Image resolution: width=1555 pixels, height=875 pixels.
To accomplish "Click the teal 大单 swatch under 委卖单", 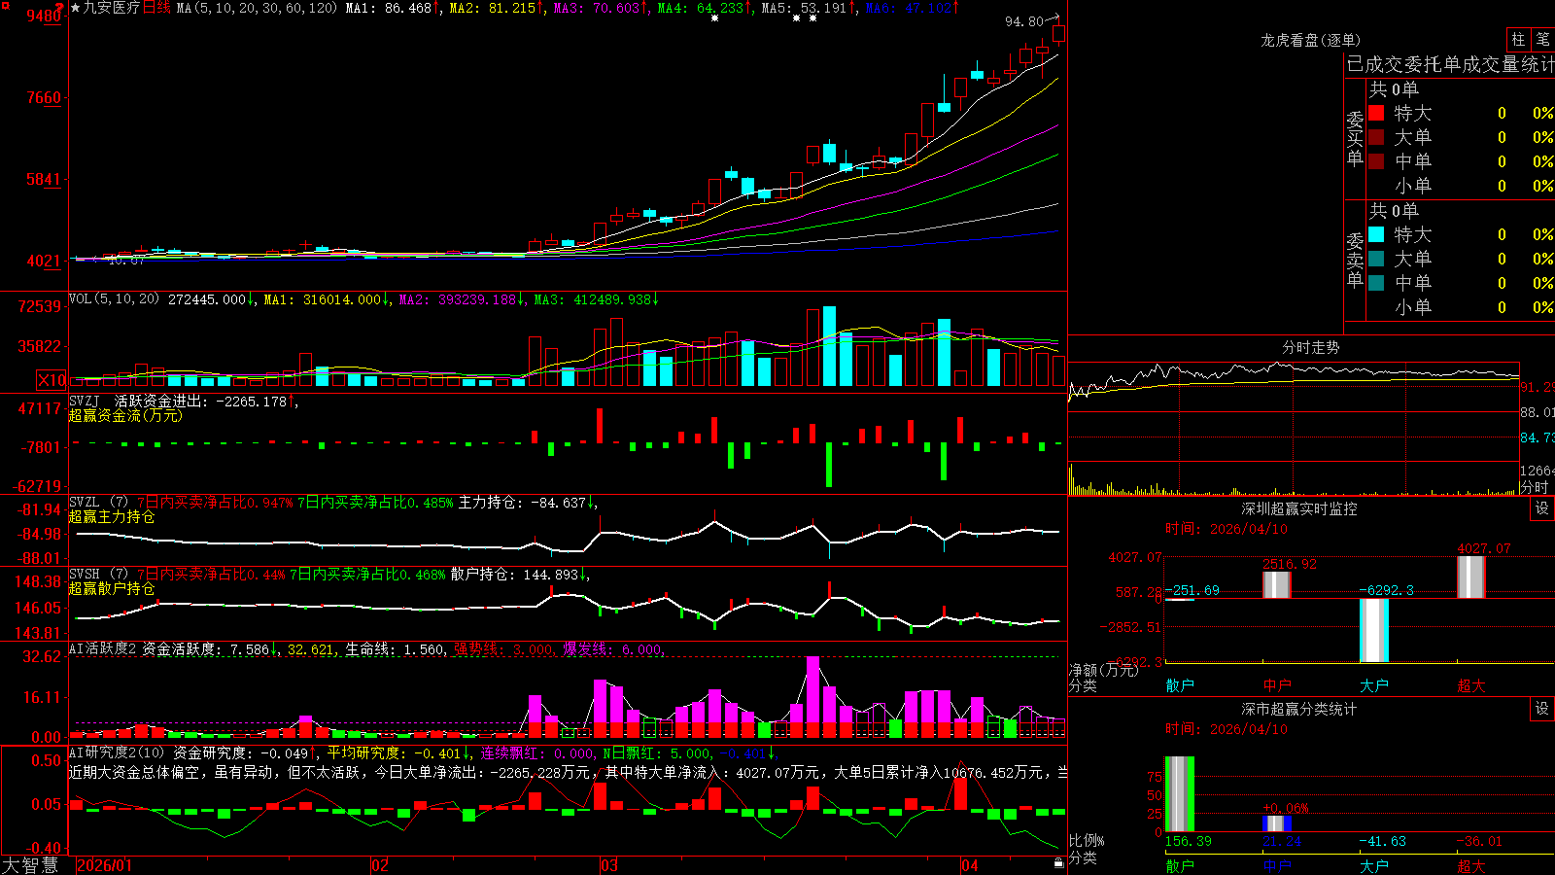I will tap(1376, 259).
